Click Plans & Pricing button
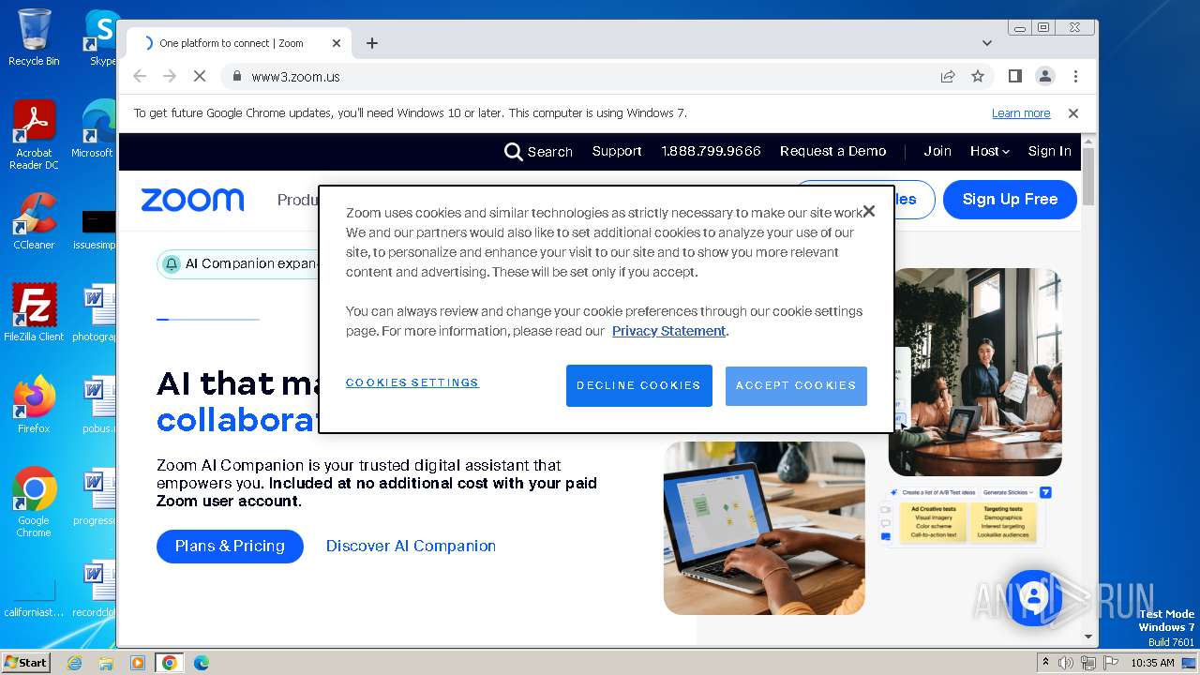 coord(230,546)
